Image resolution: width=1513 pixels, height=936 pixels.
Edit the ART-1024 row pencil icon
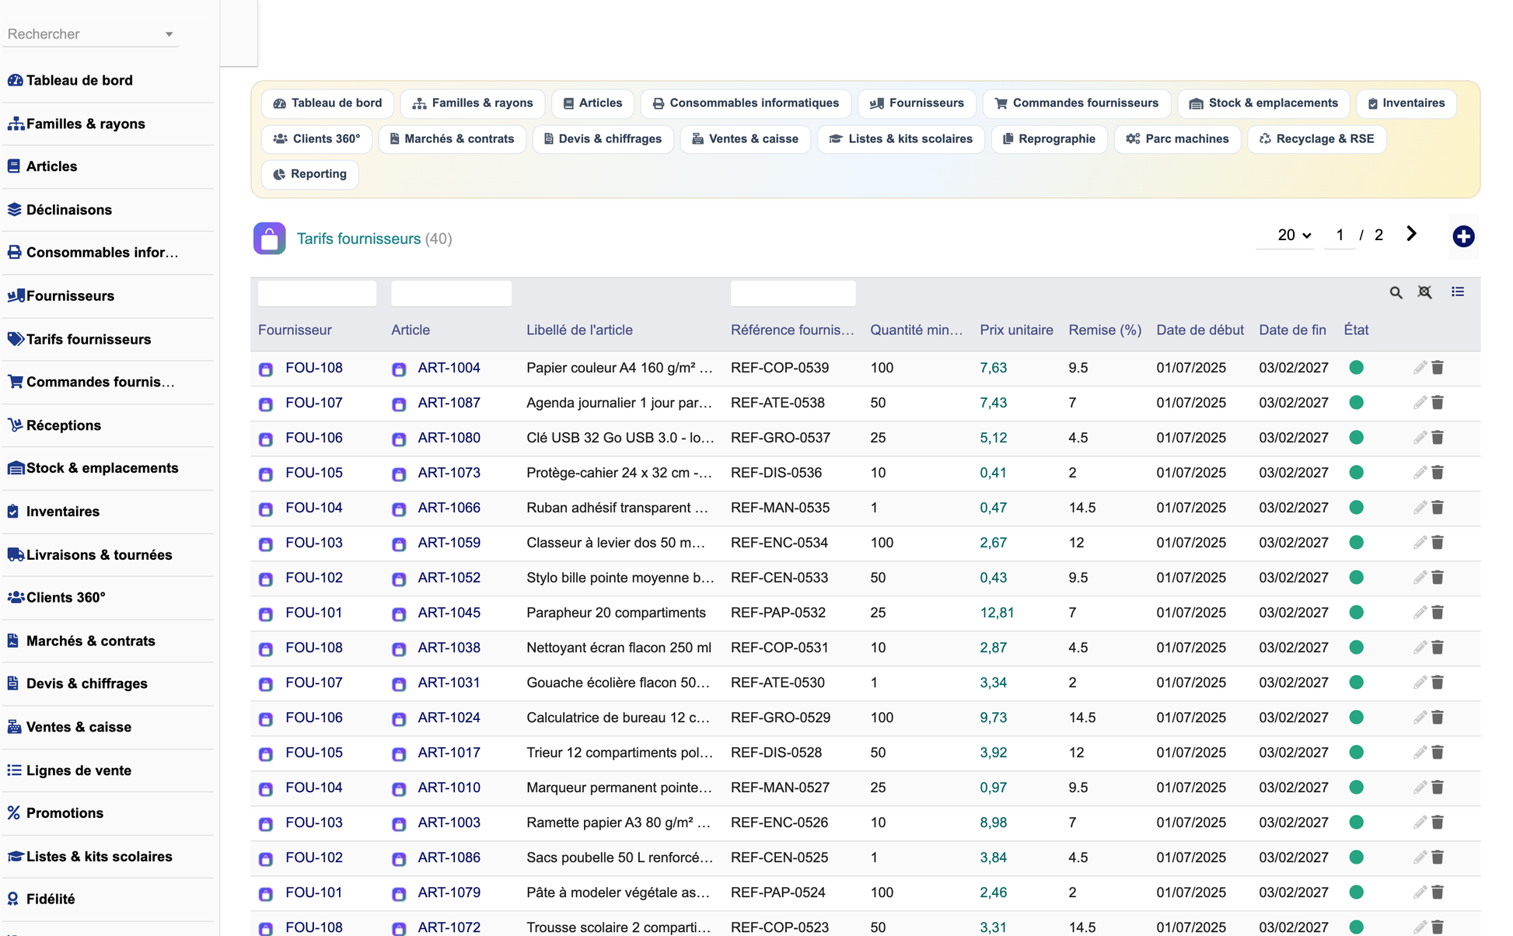point(1420,718)
